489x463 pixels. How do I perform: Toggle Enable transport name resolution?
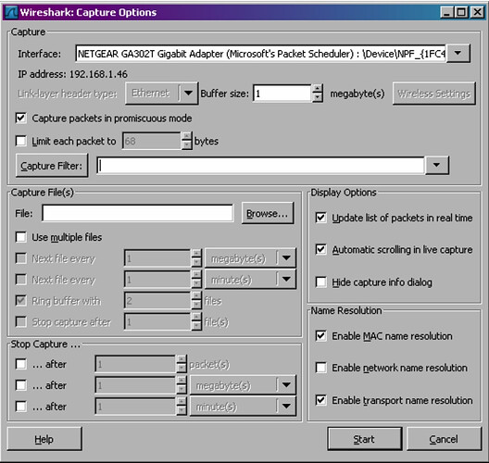[320, 400]
